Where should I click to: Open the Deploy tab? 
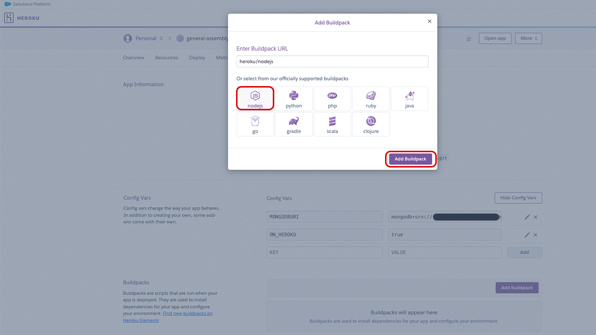tap(197, 58)
